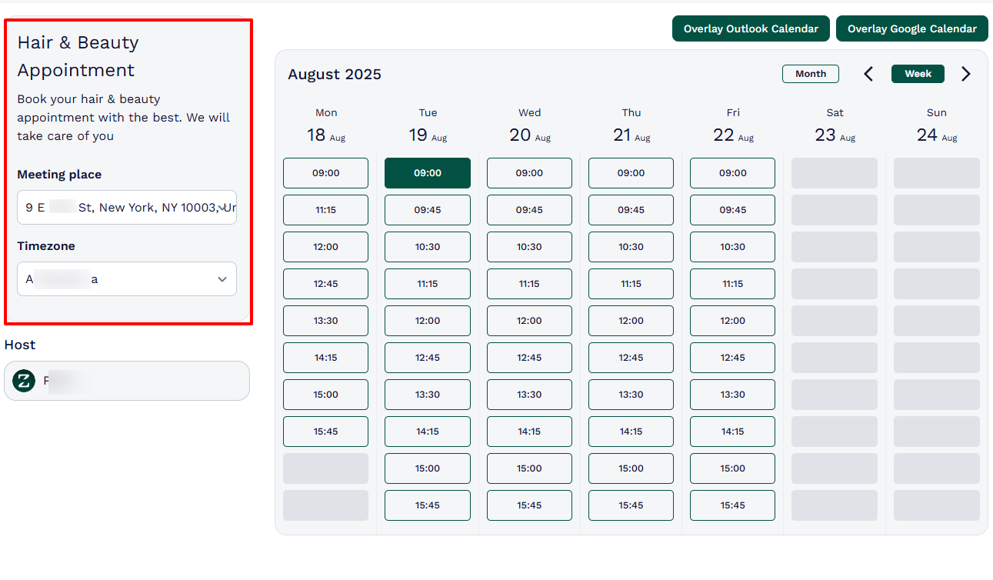Select the 11:15 slot on Thursday

pos(631,284)
